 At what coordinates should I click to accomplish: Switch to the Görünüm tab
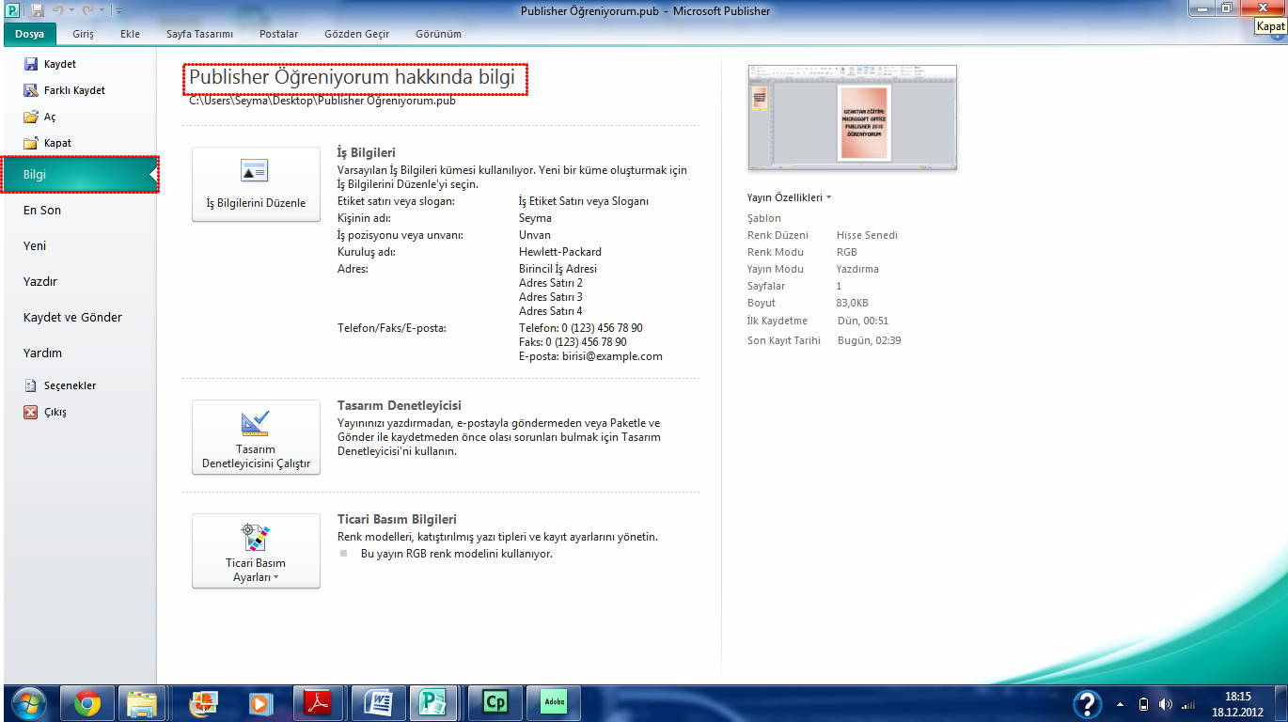438,34
